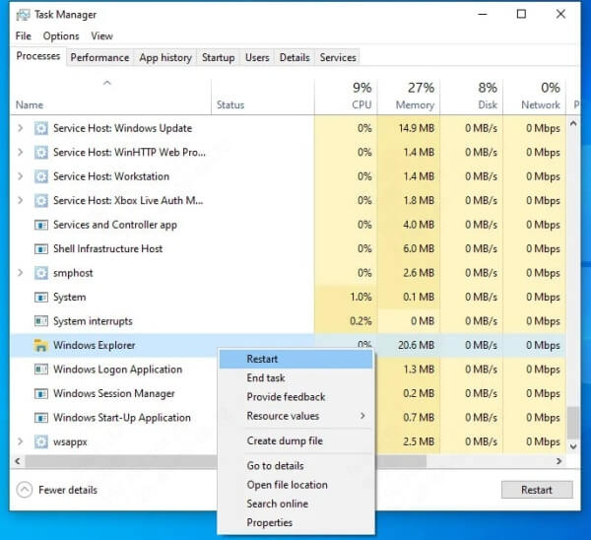This screenshot has width=591, height=540.
Task: Click the 14.9 MB memory value
Action: [x=417, y=128]
